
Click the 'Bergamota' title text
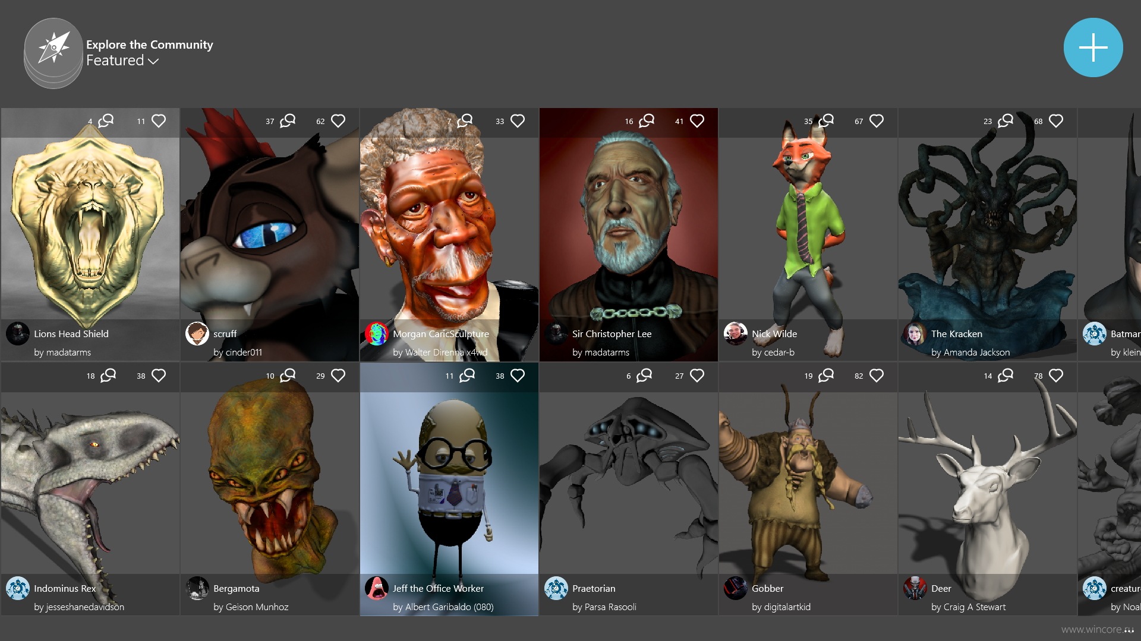[237, 589]
